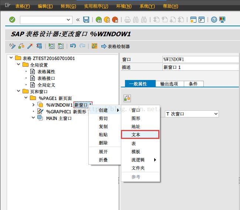Save the form with the floppy disk icon
This screenshot has width=240, height=210.
click(86, 20)
